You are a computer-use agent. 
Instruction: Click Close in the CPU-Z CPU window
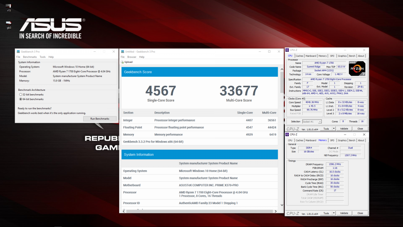point(360,128)
